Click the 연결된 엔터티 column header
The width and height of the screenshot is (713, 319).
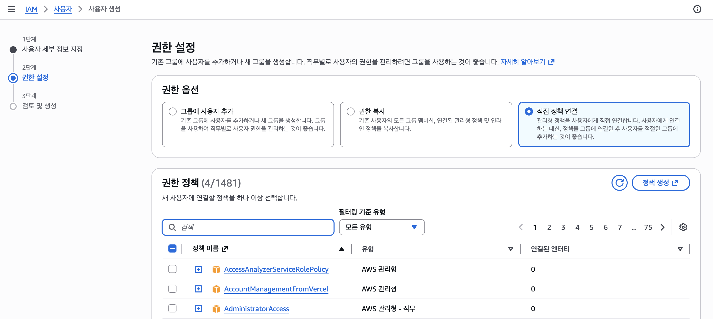(550, 249)
